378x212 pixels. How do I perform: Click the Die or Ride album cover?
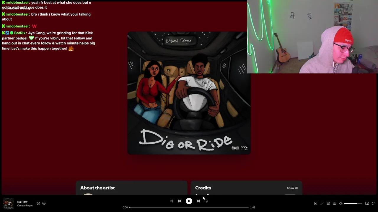[189, 93]
